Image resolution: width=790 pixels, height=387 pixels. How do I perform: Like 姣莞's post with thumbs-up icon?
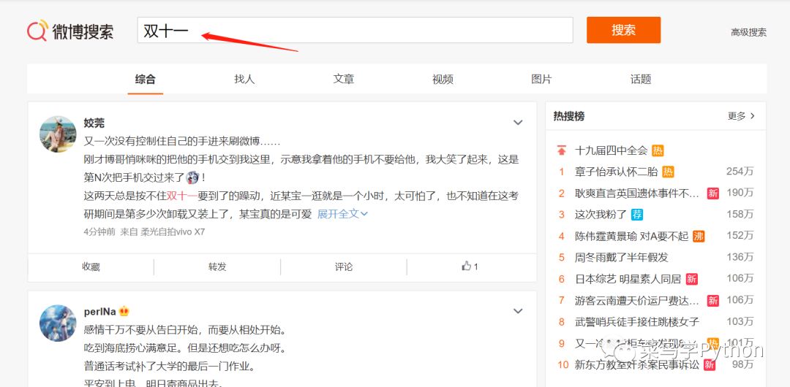click(470, 267)
